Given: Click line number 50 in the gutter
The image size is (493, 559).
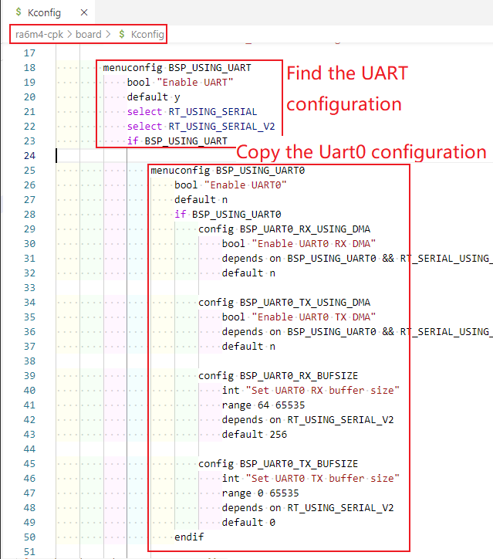Looking at the screenshot, I should point(29,537).
